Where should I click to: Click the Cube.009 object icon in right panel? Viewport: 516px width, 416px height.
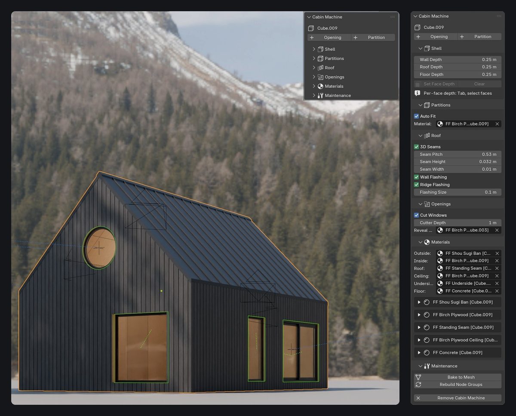(418, 28)
